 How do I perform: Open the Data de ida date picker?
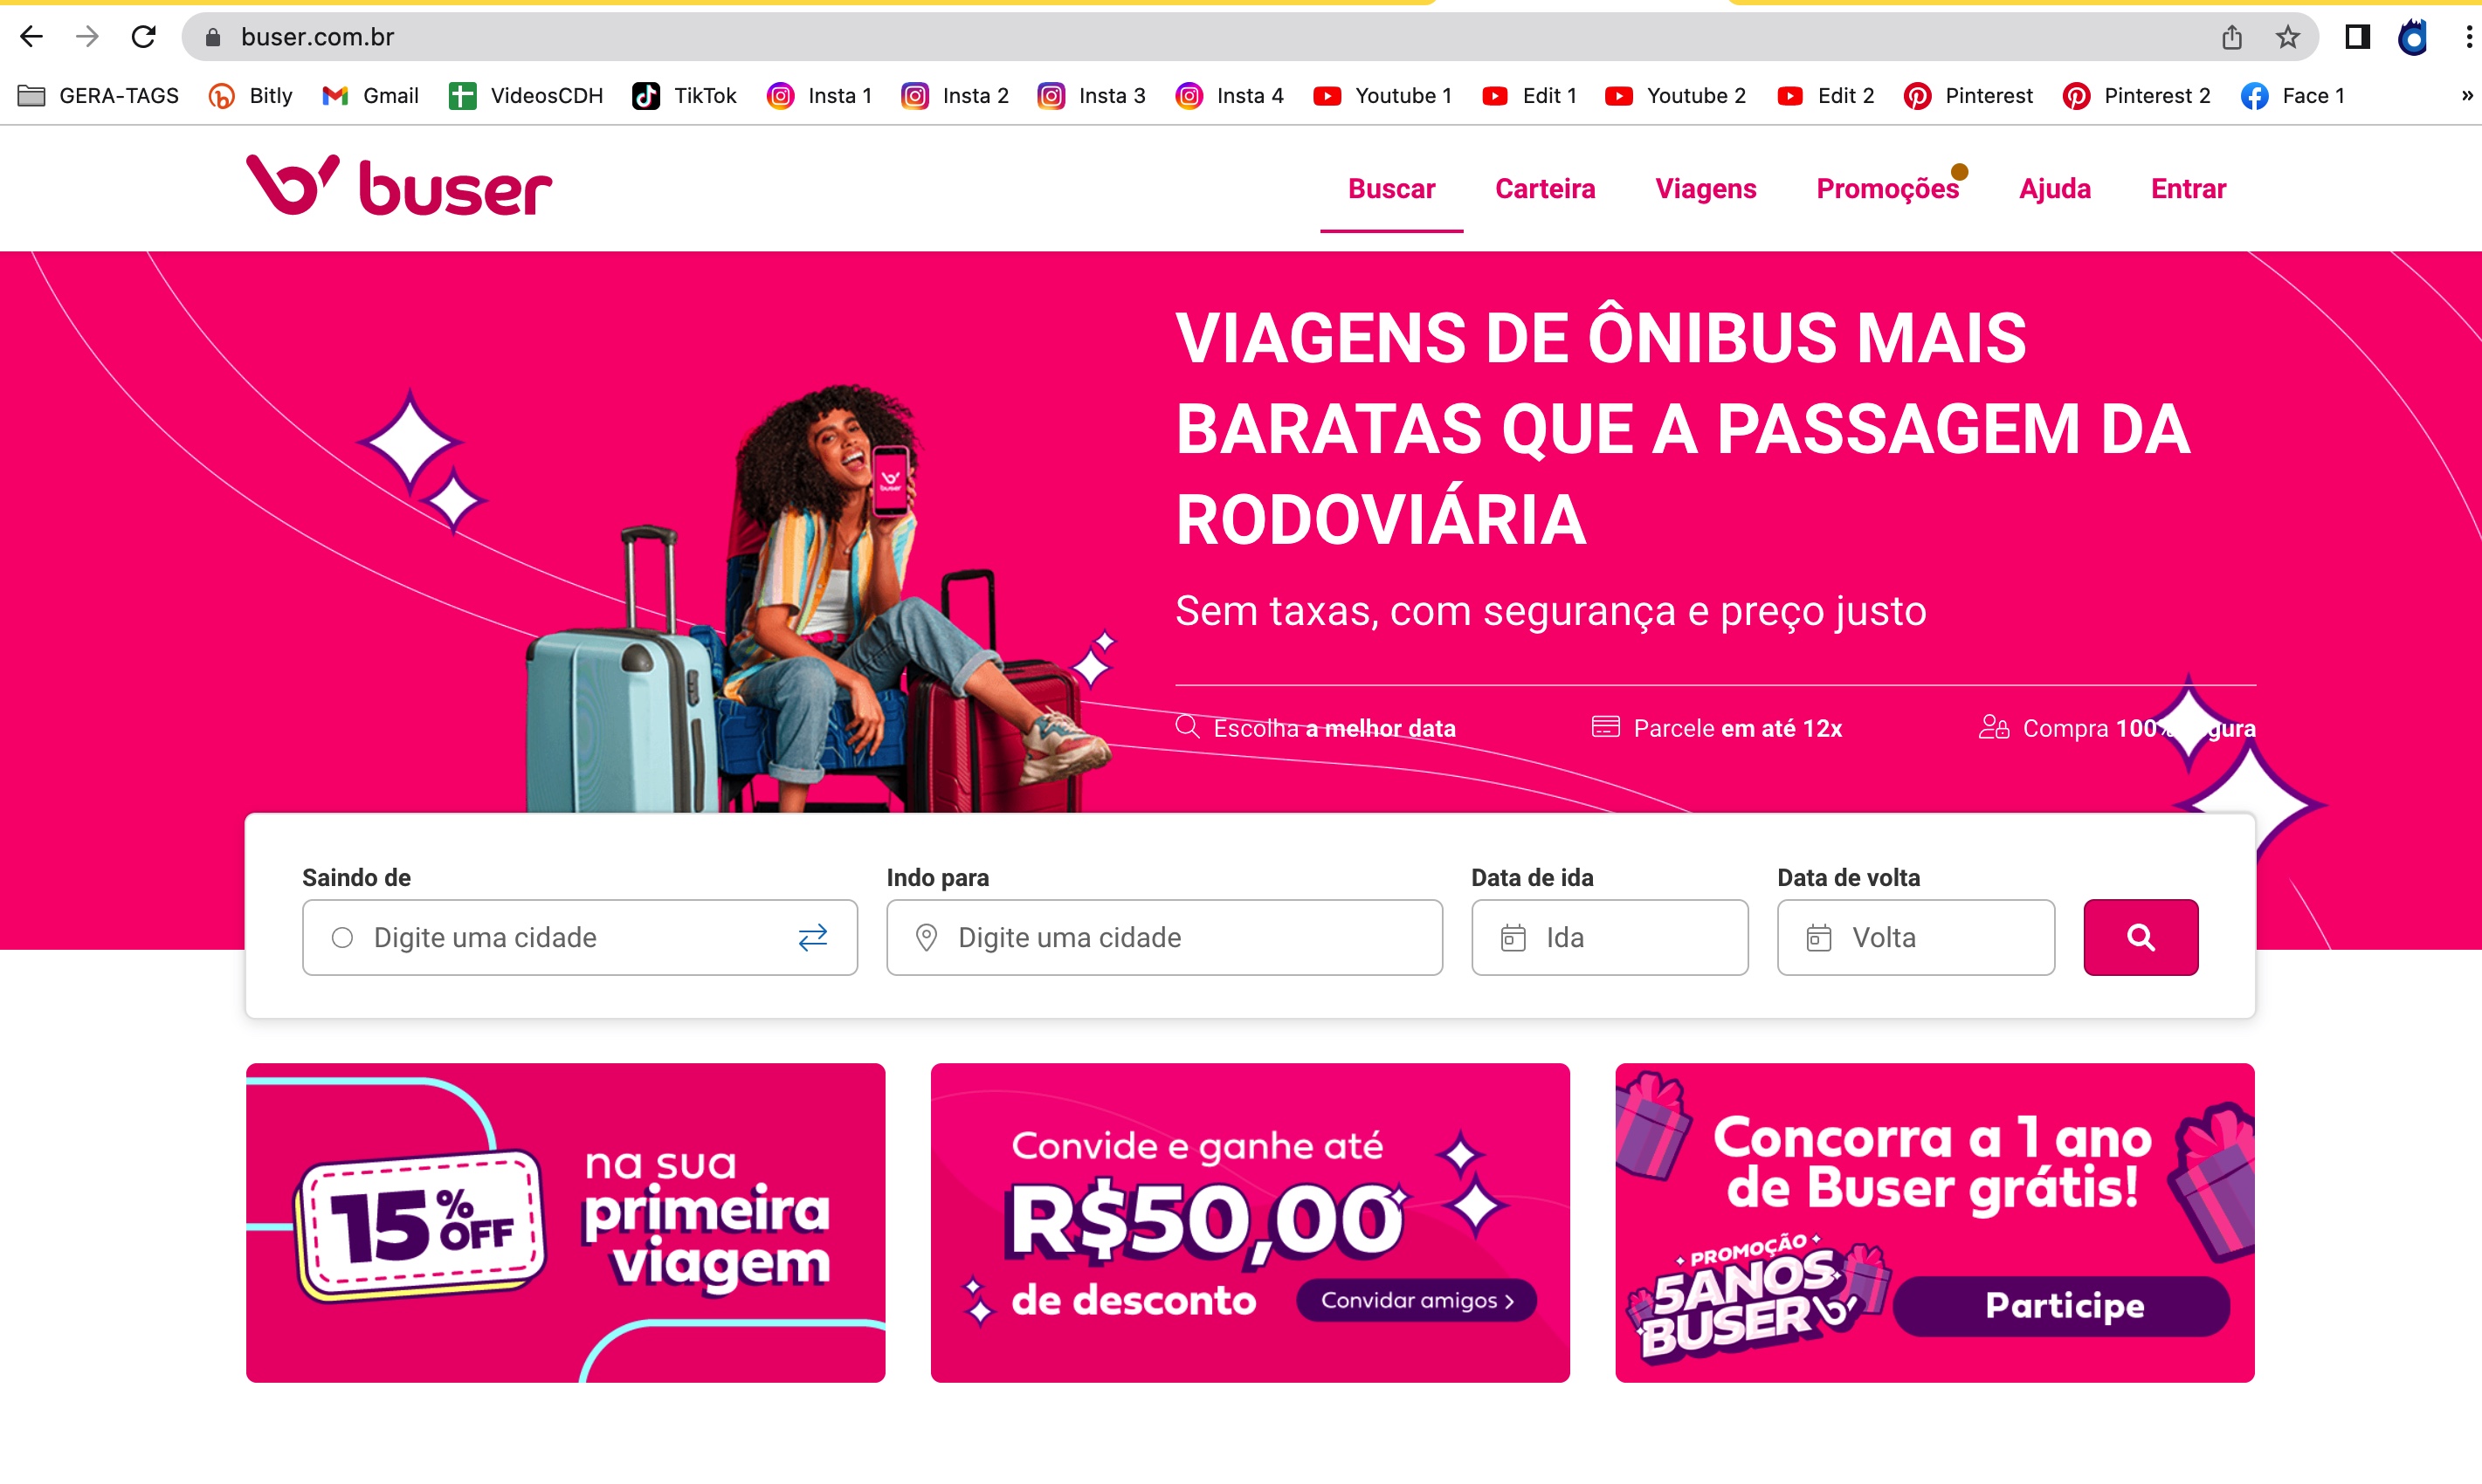[x=1609, y=937]
